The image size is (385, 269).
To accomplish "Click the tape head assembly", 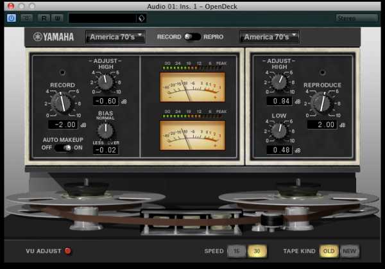I will click(x=191, y=222).
